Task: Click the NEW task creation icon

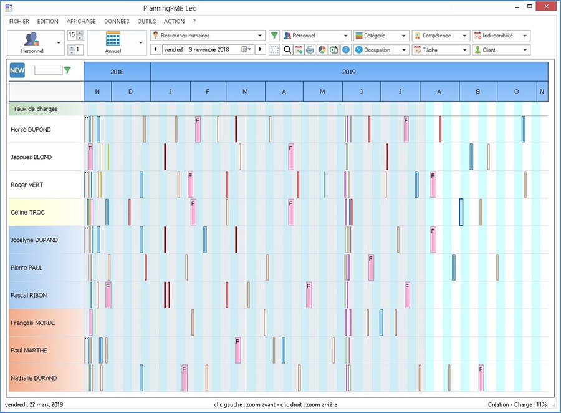Action: click(17, 70)
